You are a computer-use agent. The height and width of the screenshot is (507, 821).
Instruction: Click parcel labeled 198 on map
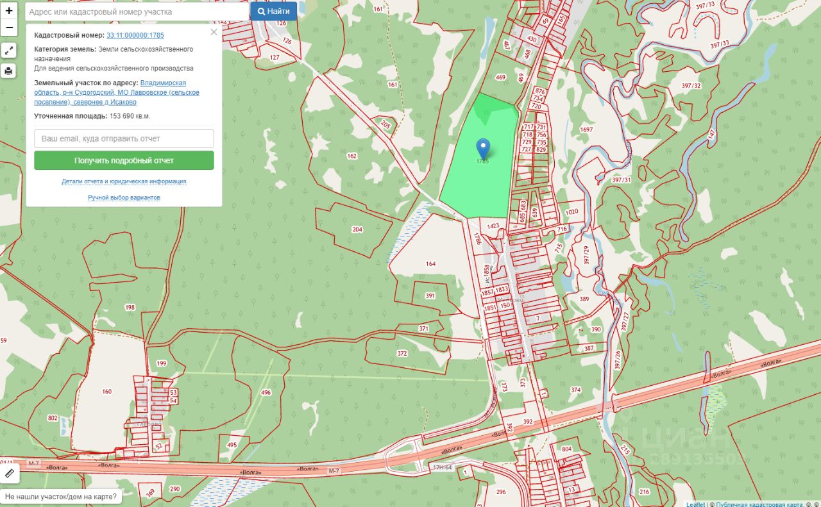click(x=130, y=308)
